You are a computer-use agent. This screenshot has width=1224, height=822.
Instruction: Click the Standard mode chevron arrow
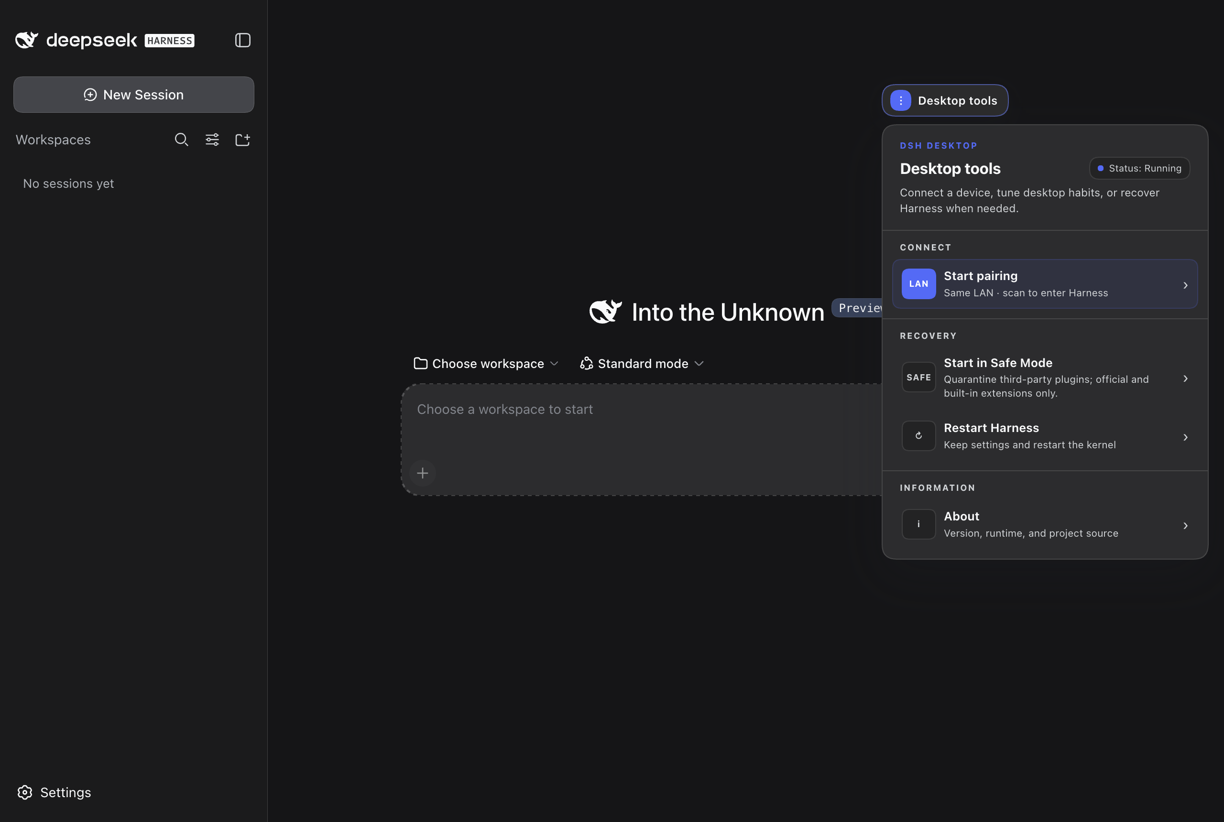[699, 363]
